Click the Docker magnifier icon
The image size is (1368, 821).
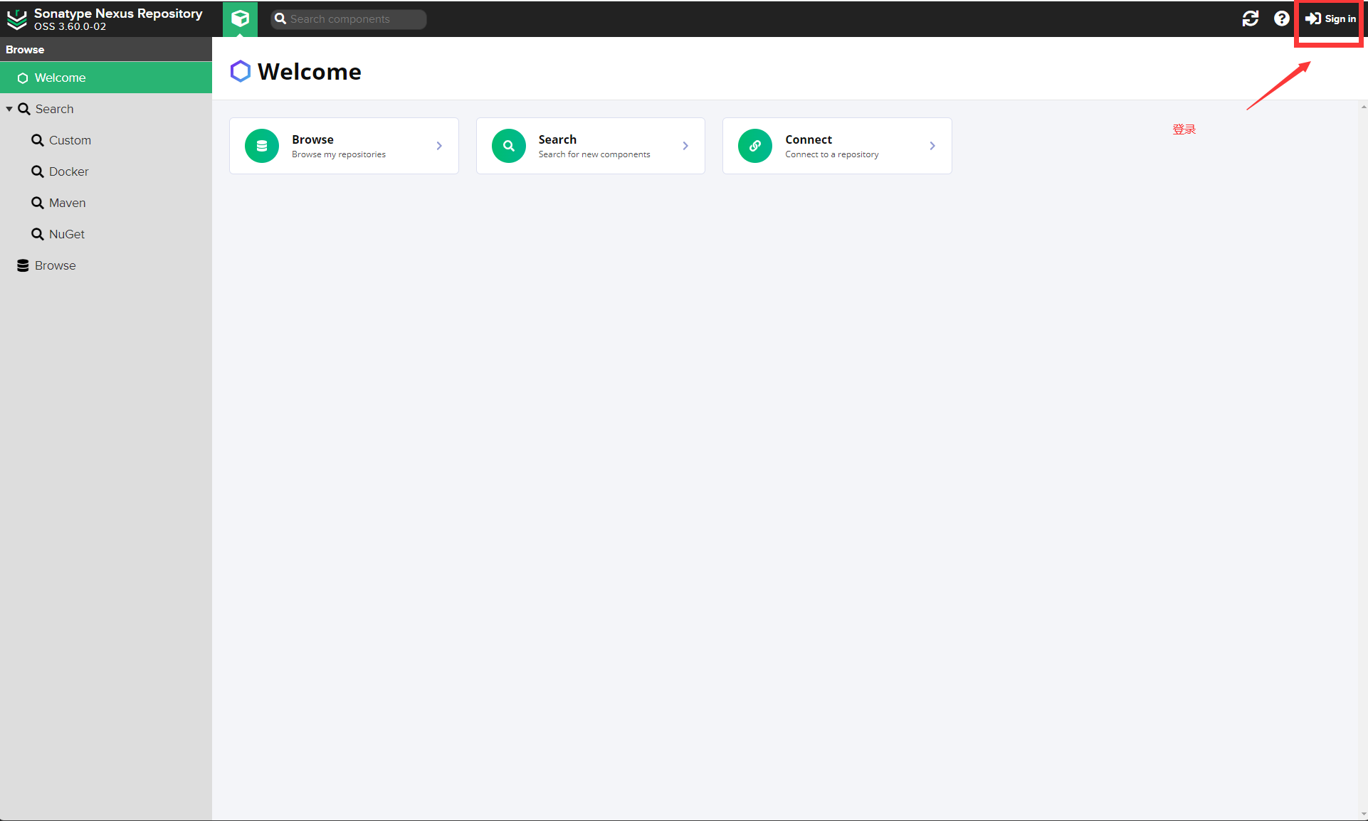[x=38, y=171]
